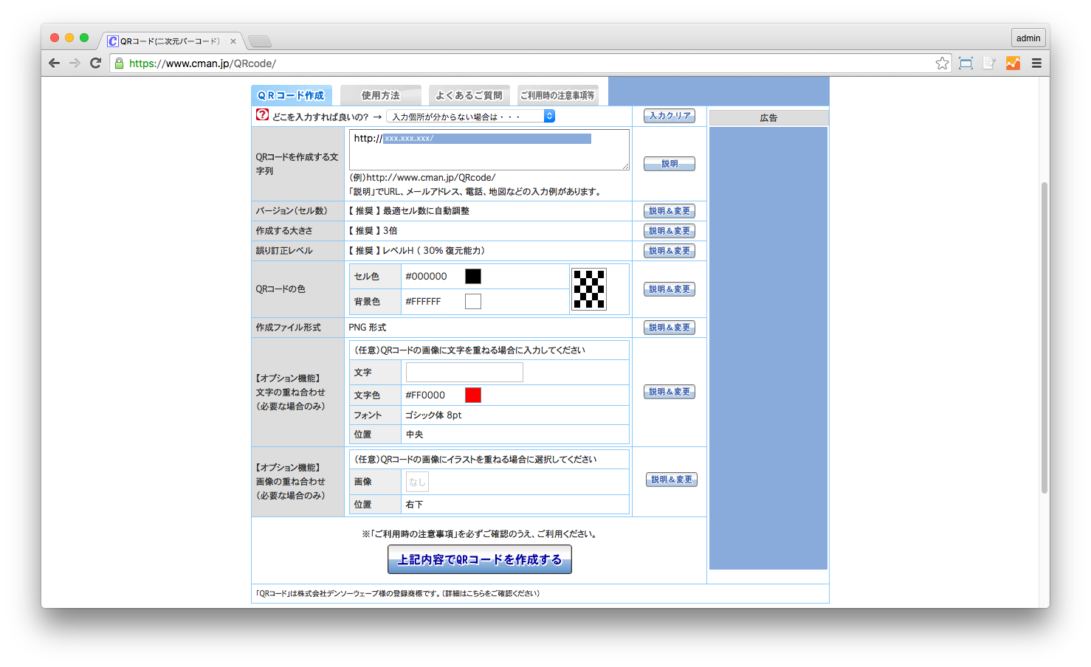Click the 最適セル数に自動調整 version value
This screenshot has width=1091, height=667.
click(x=426, y=210)
